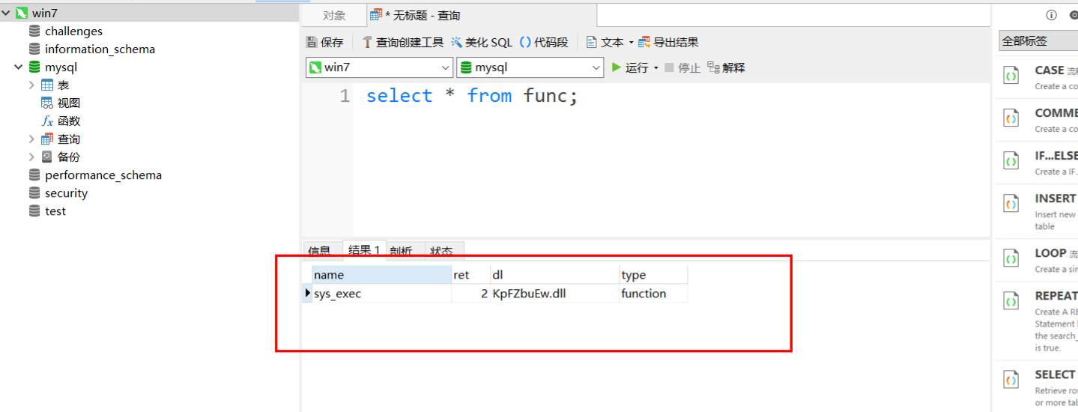Screen dimensions: 1078x412
Task: Click Export Result (导出结果)
Action: [668, 43]
